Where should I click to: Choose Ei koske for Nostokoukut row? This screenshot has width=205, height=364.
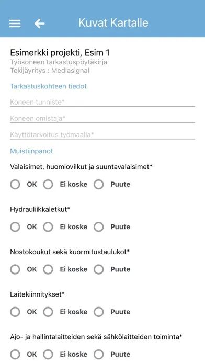[48, 269]
